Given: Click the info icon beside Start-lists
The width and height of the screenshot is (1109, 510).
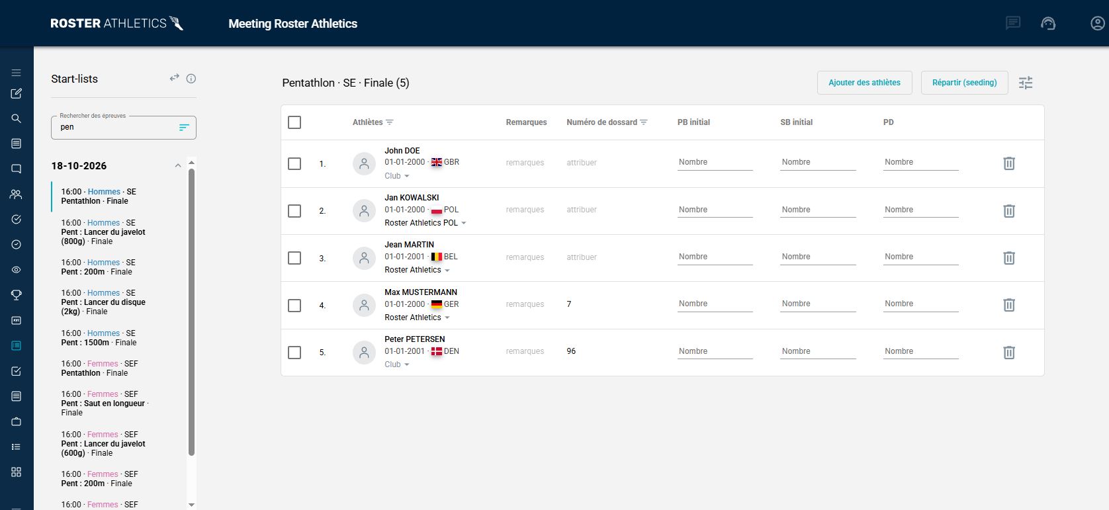Looking at the screenshot, I should [x=191, y=78].
